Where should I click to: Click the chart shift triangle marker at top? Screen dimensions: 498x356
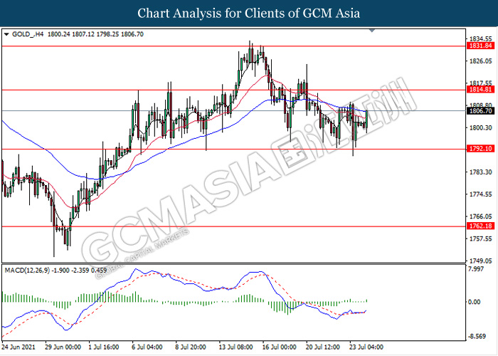372,31
